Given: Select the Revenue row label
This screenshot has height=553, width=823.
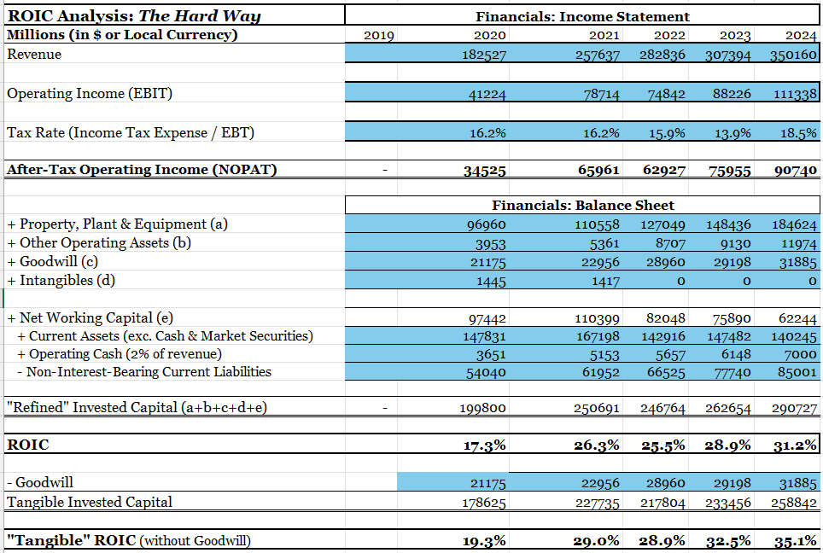Looking at the screenshot, I should point(34,54).
